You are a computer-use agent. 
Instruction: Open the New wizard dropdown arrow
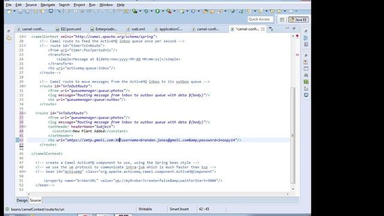tap(14, 11)
